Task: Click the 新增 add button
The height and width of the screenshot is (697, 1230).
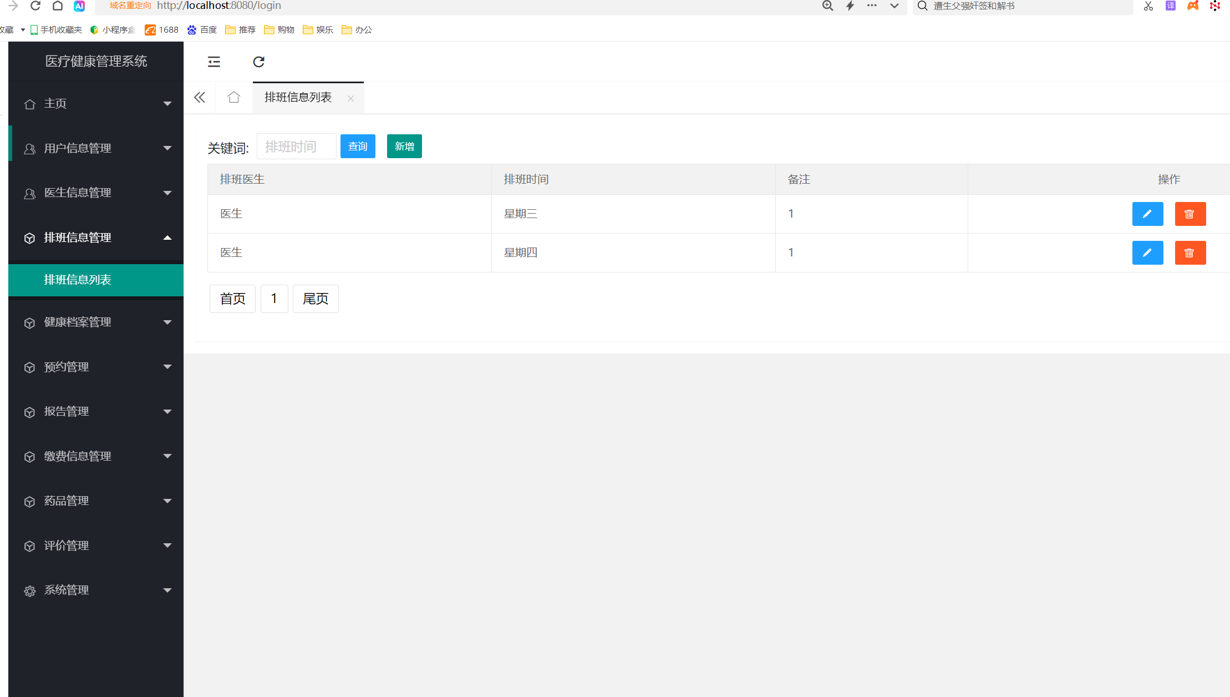Action: pyautogui.click(x=404, y=147)
